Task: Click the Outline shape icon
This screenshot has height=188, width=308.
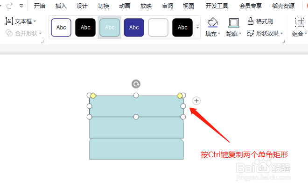Action: [x=233, y=23]
